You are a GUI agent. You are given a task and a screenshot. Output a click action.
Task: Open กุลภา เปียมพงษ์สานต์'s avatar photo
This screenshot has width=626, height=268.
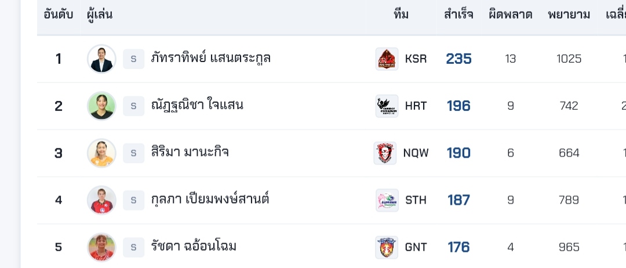(101, 200)
